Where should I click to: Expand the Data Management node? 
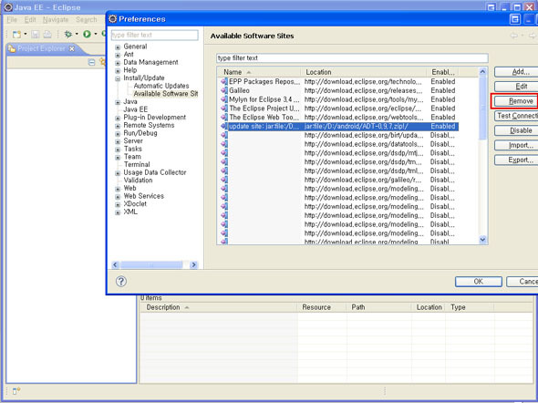click(118, 63)
